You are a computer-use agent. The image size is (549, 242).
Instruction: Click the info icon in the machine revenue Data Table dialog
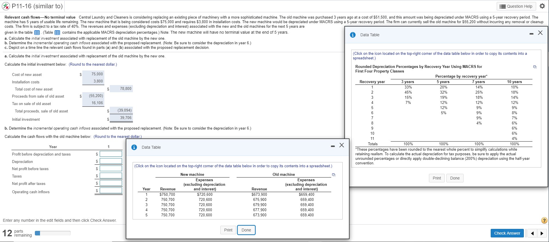(x=134, y=147)
